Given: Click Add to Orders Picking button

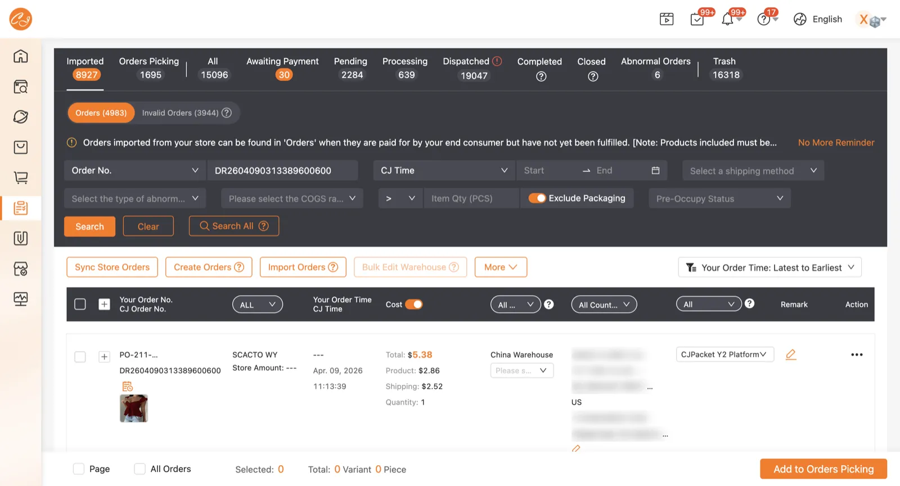Looking at the screenshot, I should point(823,469).
